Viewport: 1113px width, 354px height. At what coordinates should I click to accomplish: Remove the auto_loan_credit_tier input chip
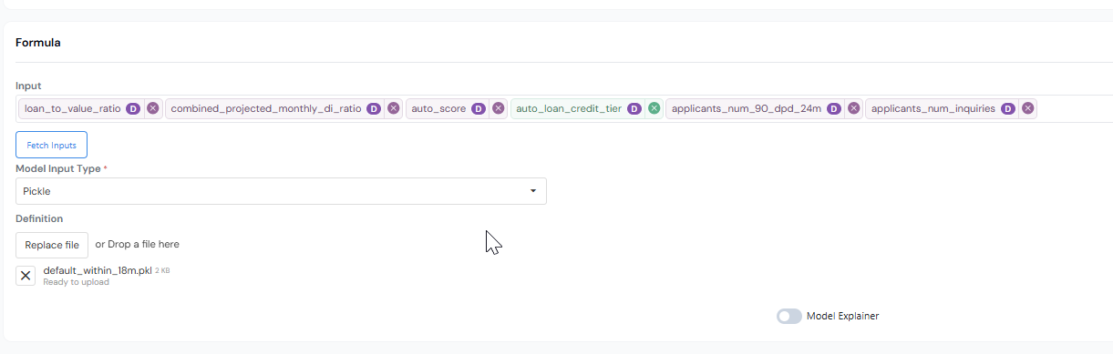[654, 108]
